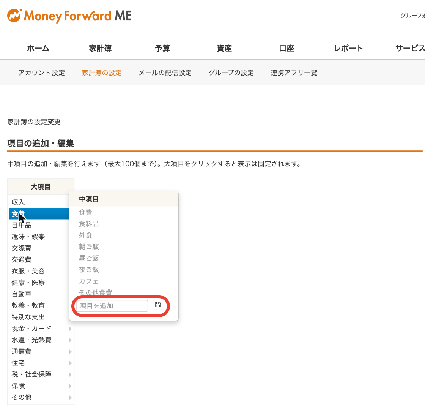Select the 家計簿の設定 sub-menu link
425x411 pixels.
(102, 73)
